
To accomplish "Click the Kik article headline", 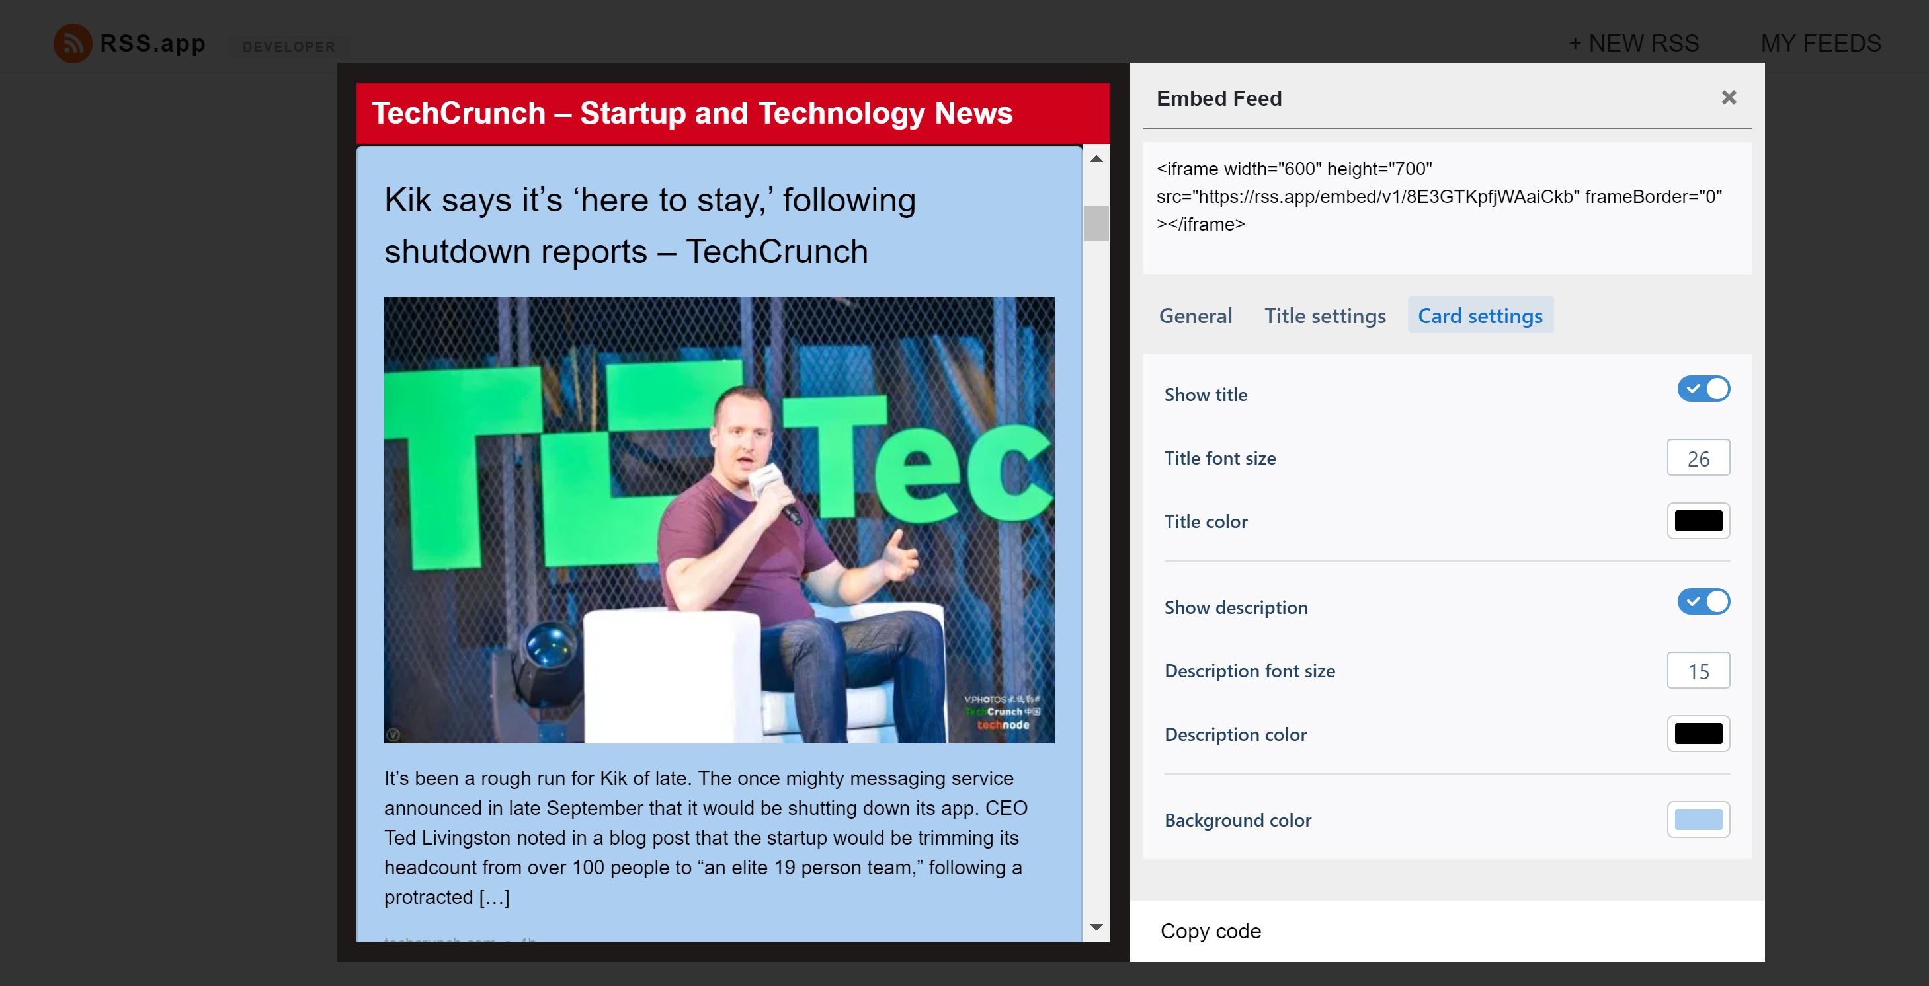I will [649, 225].
